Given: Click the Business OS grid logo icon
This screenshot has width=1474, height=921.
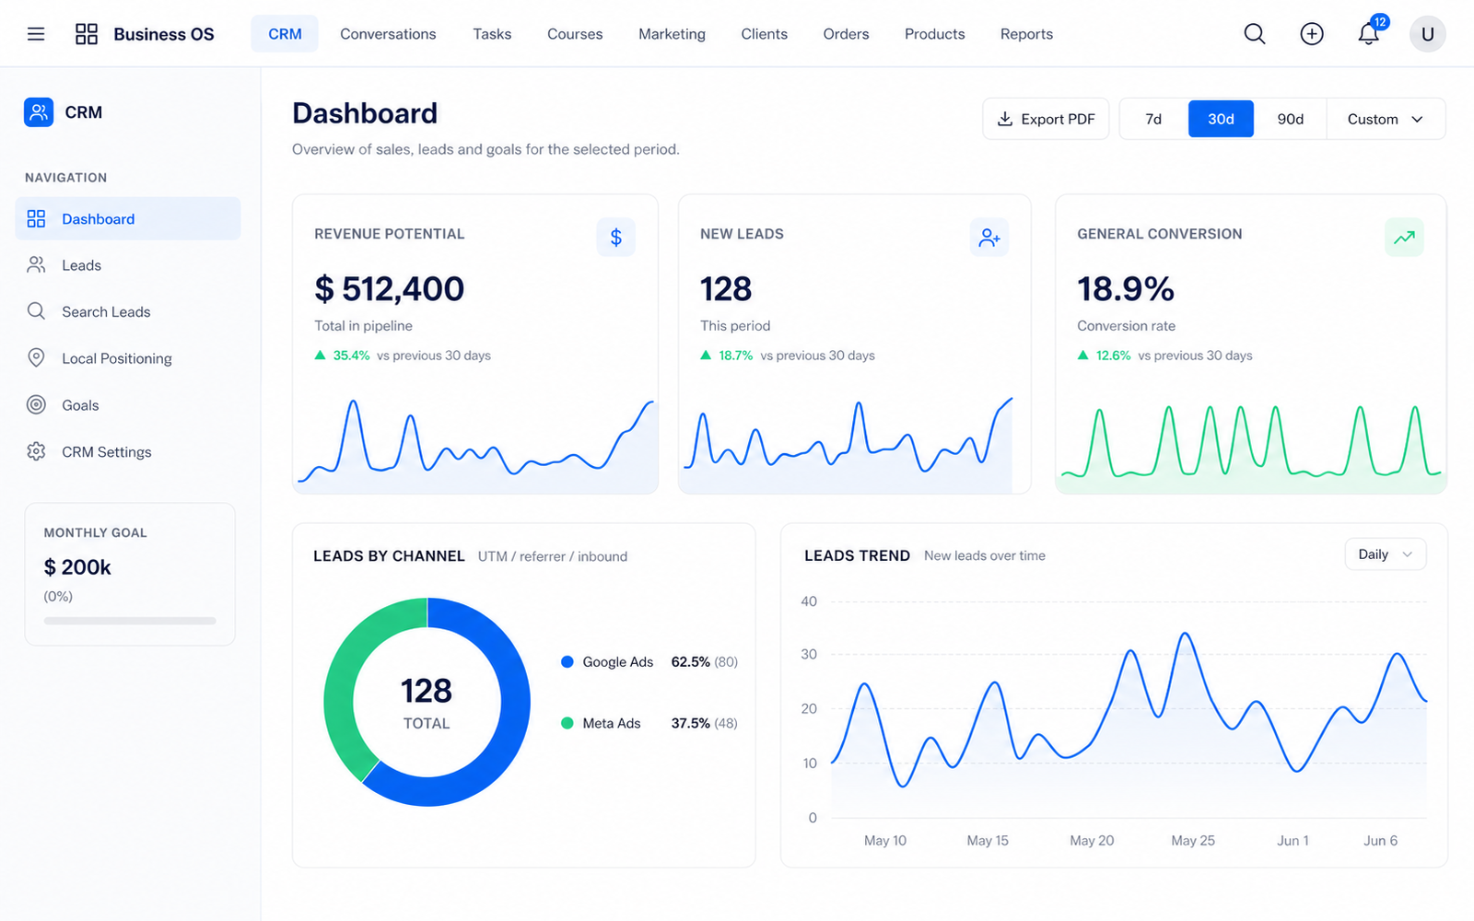Looking at the screenshot, I should point(87,34).
